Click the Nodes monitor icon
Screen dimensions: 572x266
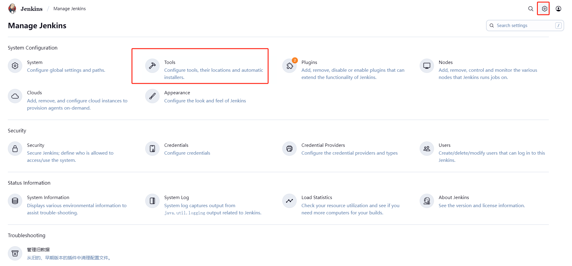(427, 66)
